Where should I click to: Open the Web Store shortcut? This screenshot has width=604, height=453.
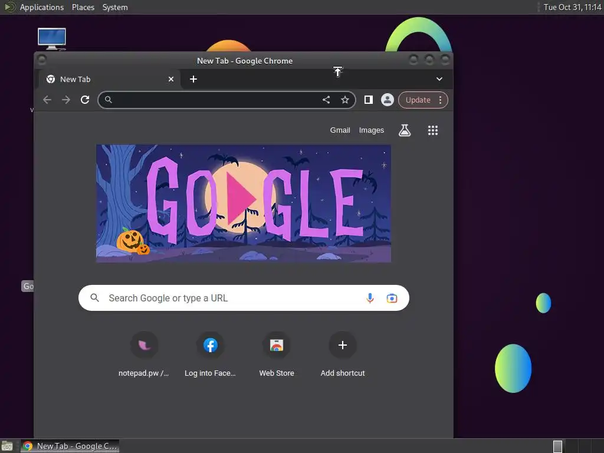(277, 354)
